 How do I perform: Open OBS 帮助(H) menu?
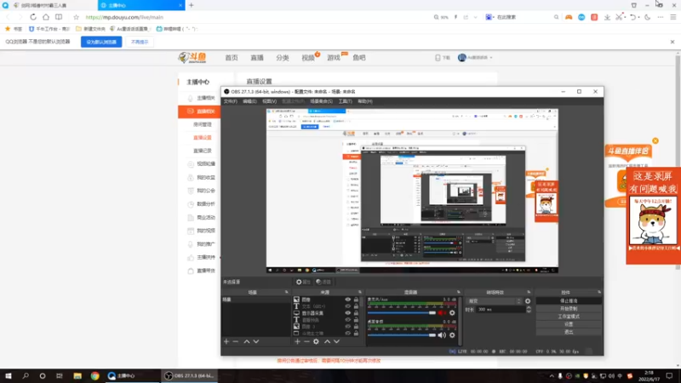[365, 101]
